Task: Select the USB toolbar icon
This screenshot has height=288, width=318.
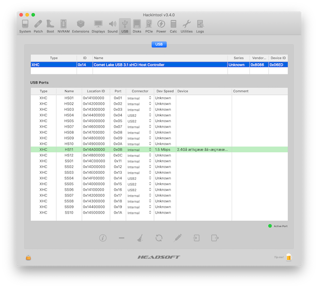Action: (125, 26)
